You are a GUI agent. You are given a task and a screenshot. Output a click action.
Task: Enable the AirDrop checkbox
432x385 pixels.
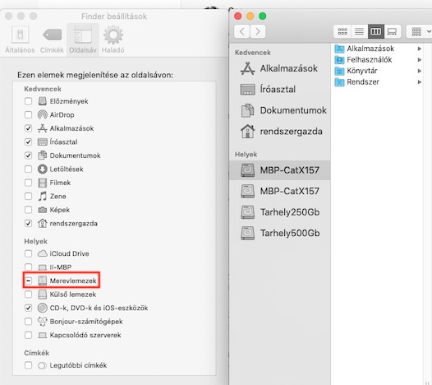coord(28,114)
